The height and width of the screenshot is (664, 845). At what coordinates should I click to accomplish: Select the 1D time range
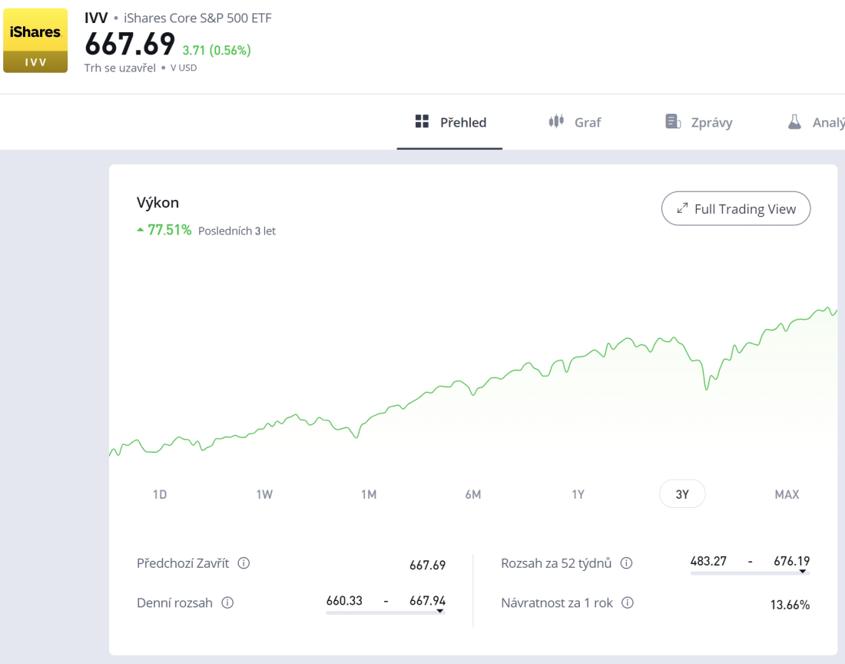click(160, 494)
